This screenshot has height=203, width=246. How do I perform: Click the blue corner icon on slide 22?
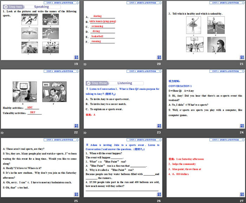[76, 126]
